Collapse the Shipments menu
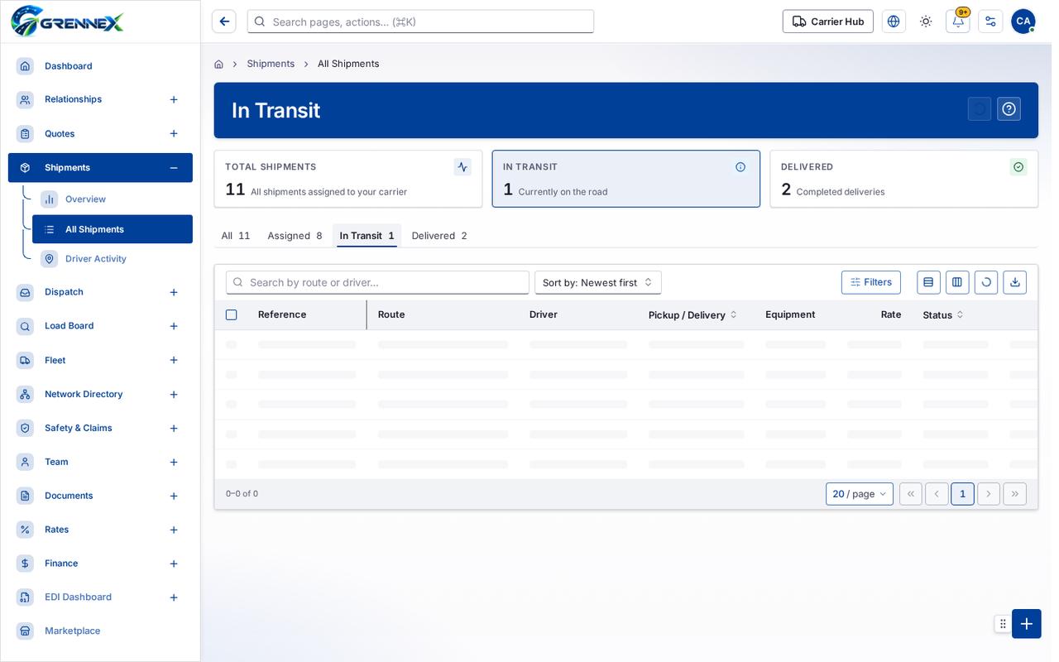The width and height of the screenshot is (1059, 662). (x=174, y=168)
